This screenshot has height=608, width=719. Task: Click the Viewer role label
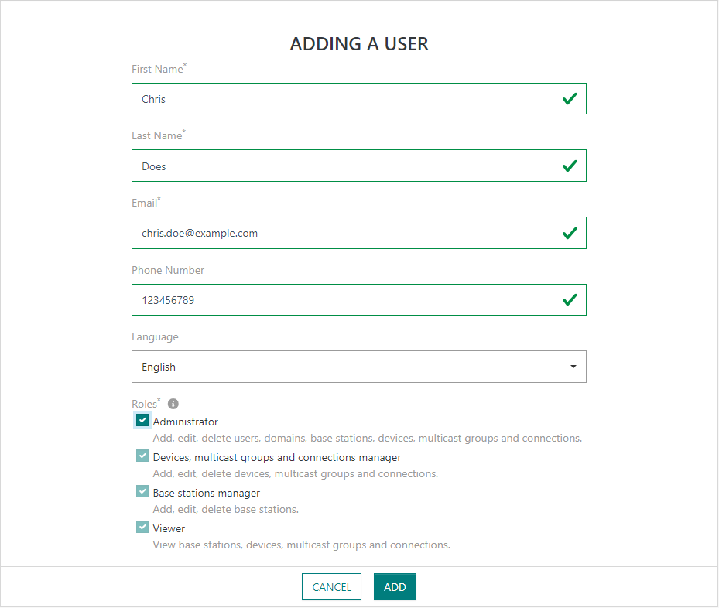pos(169,529)
